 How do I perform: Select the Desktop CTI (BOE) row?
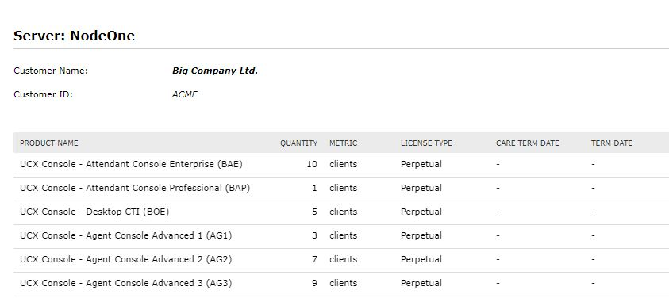[341, 212]
